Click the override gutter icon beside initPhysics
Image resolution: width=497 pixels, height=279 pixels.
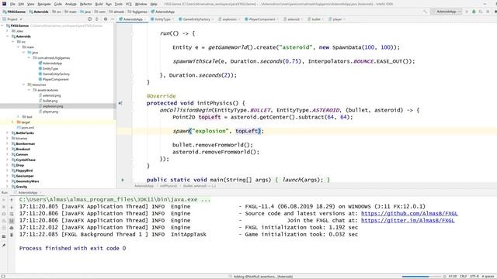(120, 103)
